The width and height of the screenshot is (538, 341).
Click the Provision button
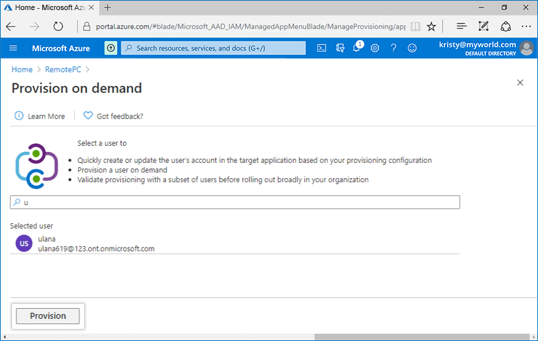(x=48, y=316)
